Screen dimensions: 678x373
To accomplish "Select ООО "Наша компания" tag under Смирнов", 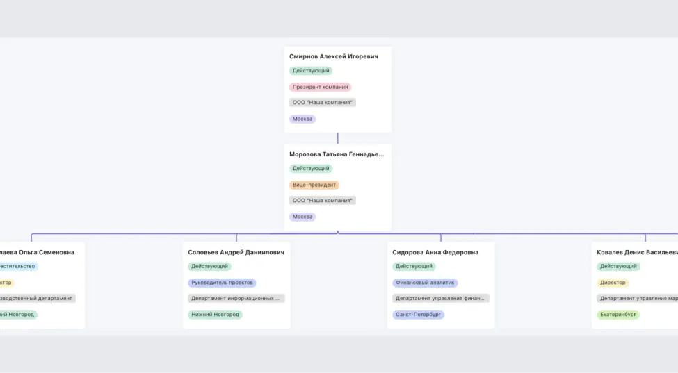I will 323,103.
